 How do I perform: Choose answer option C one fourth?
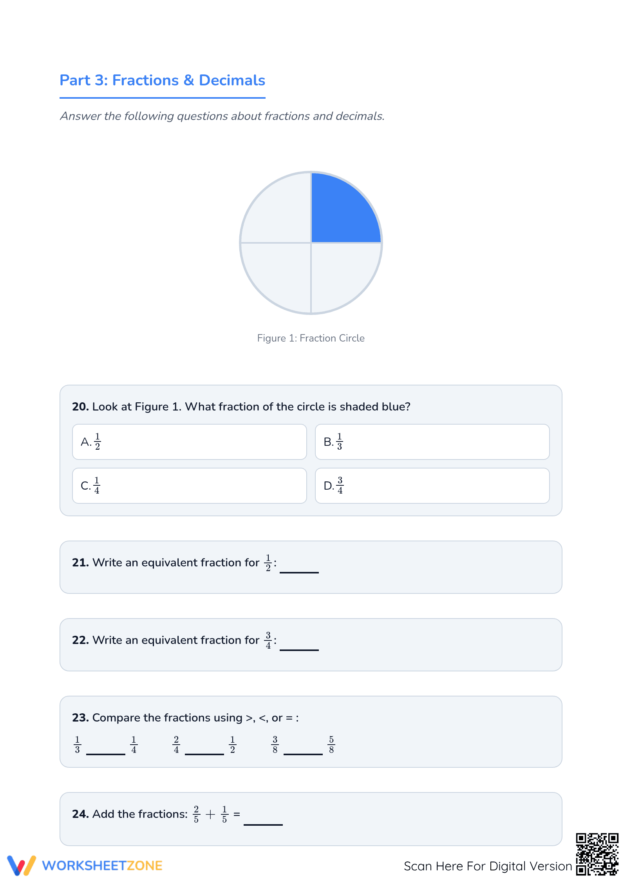pos(189,486)
